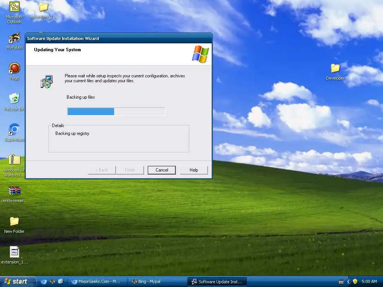Click the 5:00 AM system clock
Viewport: 383px width, 287px height.
point(369,281)
